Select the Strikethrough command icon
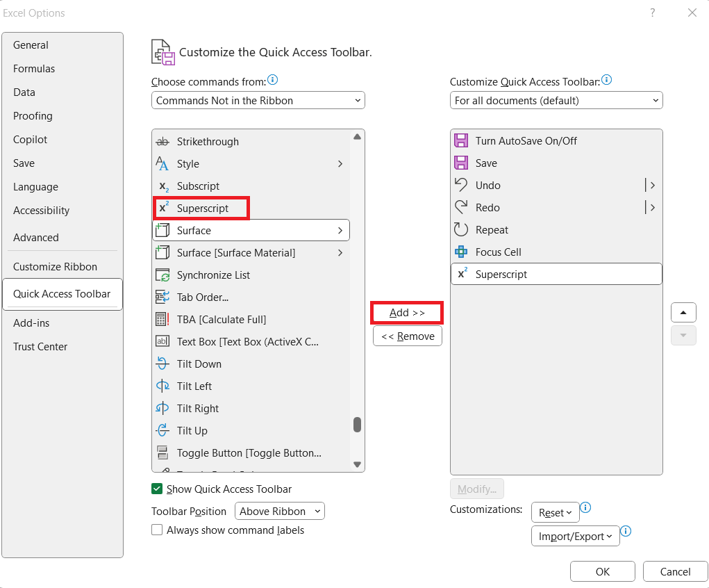 click(x=162, y=142)
